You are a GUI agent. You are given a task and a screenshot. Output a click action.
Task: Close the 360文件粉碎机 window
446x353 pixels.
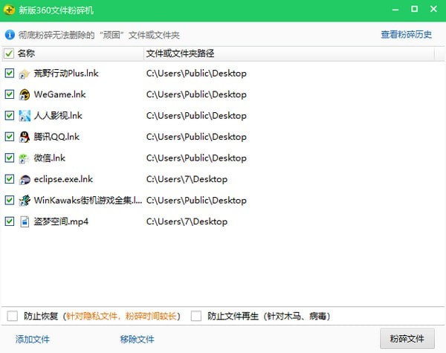pyautogui.click(x=433, y=9)
